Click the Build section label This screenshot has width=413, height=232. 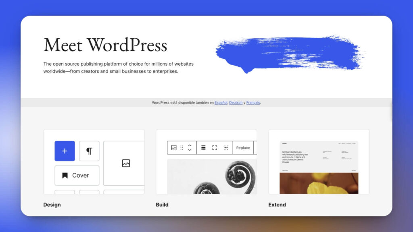[x=162, y=205]
